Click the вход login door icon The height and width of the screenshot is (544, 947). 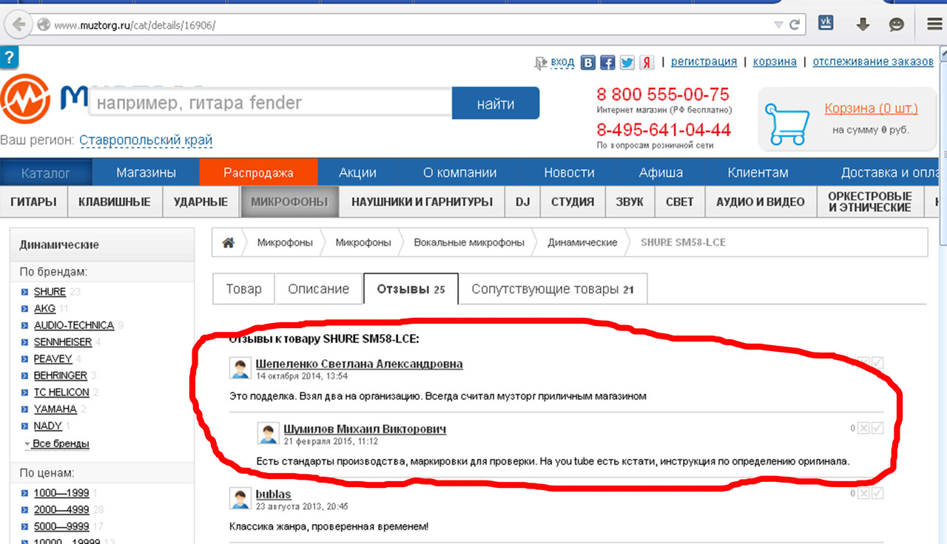[x=541, y=64]
